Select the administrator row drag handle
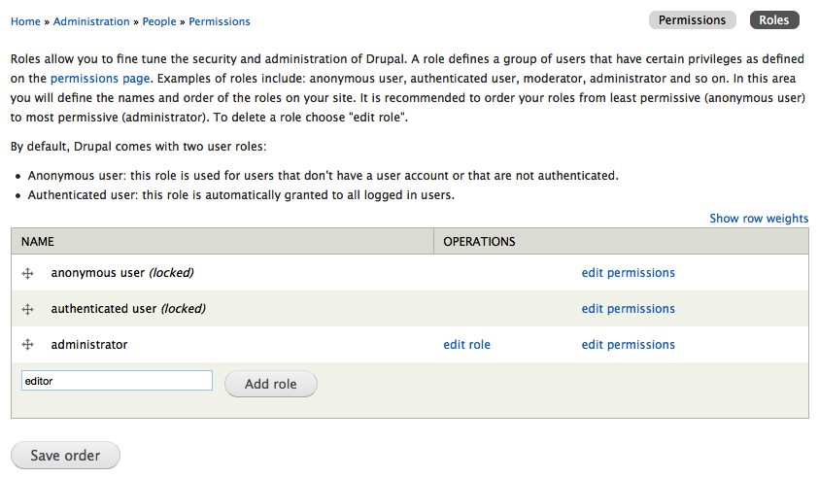The width and height of the screenshot is (819, 478). point(28,345)
